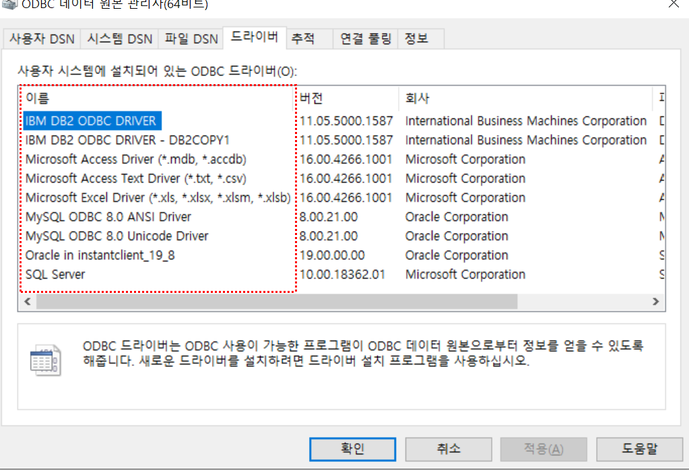This screenshot has height=470, width=689.
Task: Click the left scroll arrow of driver list
Action: 28,302
